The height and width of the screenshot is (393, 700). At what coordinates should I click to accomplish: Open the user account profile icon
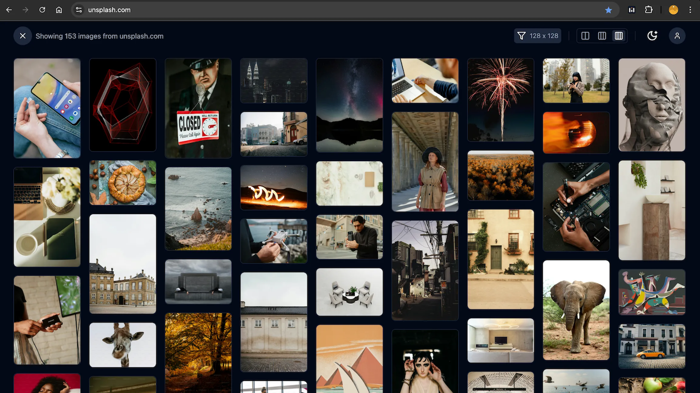pos(677,36)
